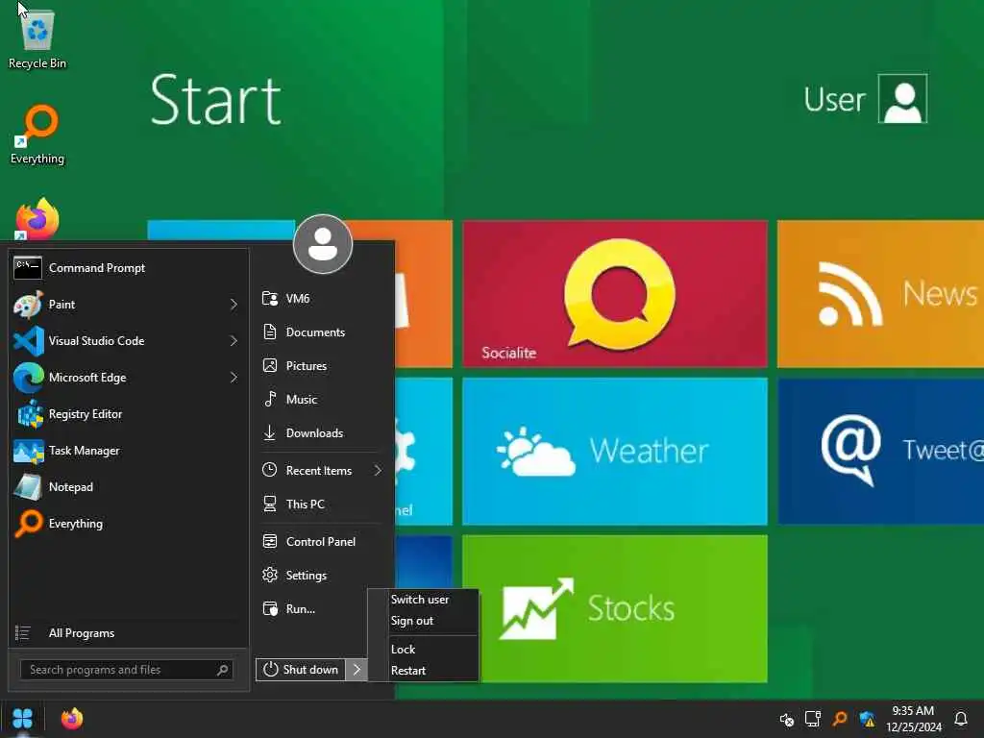Click the network tray icon
This screenshot has width=984, height=738.
point(813,719)
